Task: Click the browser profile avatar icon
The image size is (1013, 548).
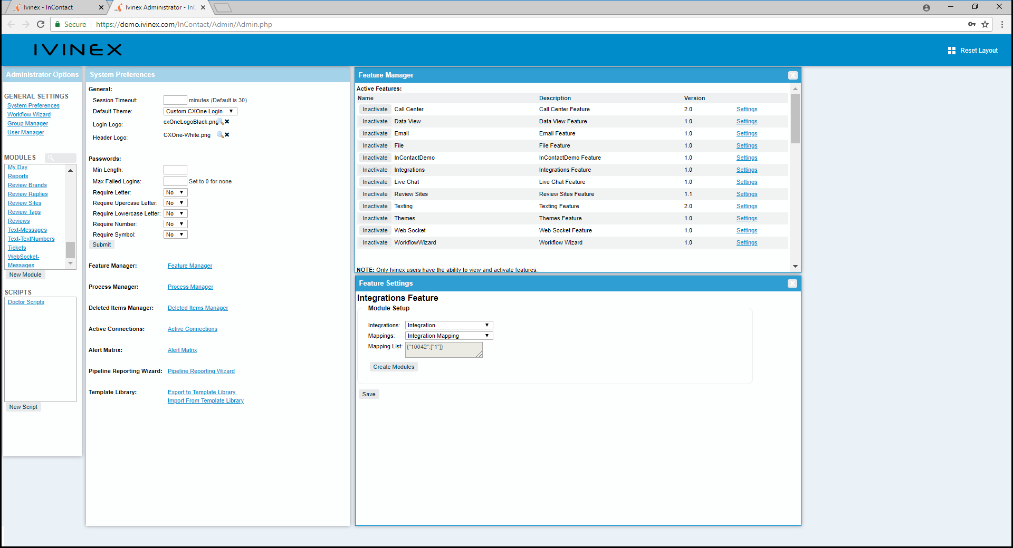Action: click(926, 7)
